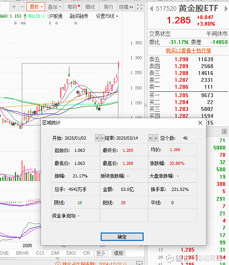Select the 画线 drawing tool
The width and height of the screenshot is (229, 265).
point(90,7)
